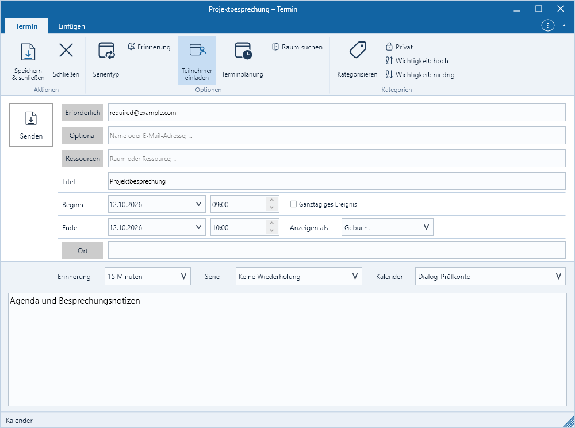The height and width of the screenshot is (428, 575).
Task: Click the Optional attendees button
Action: pos(82,136)
